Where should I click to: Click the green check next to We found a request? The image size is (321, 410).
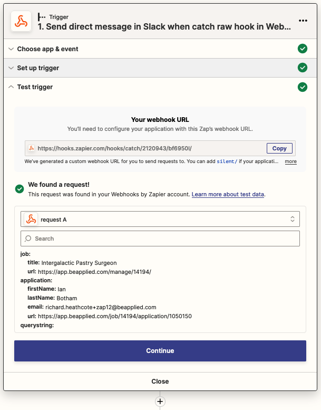pos(20,189)
